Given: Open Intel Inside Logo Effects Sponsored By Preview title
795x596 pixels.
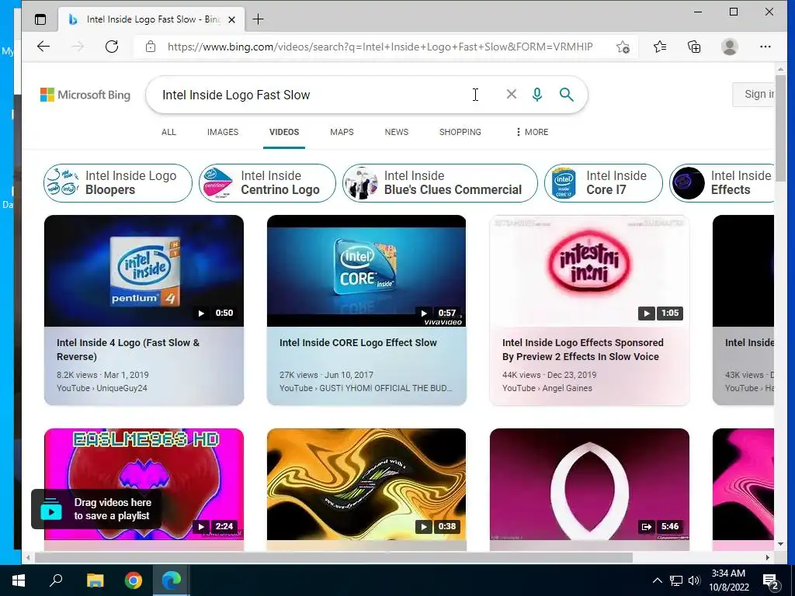Looking at the screenshot, I should [582, 350].
